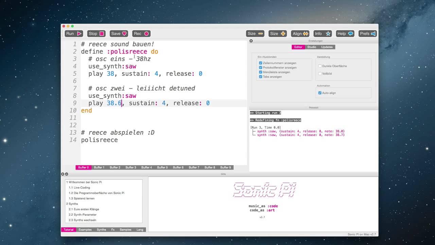Switch to the Studio preferences tab
The image size is (435, 245).
click(311, 47)
